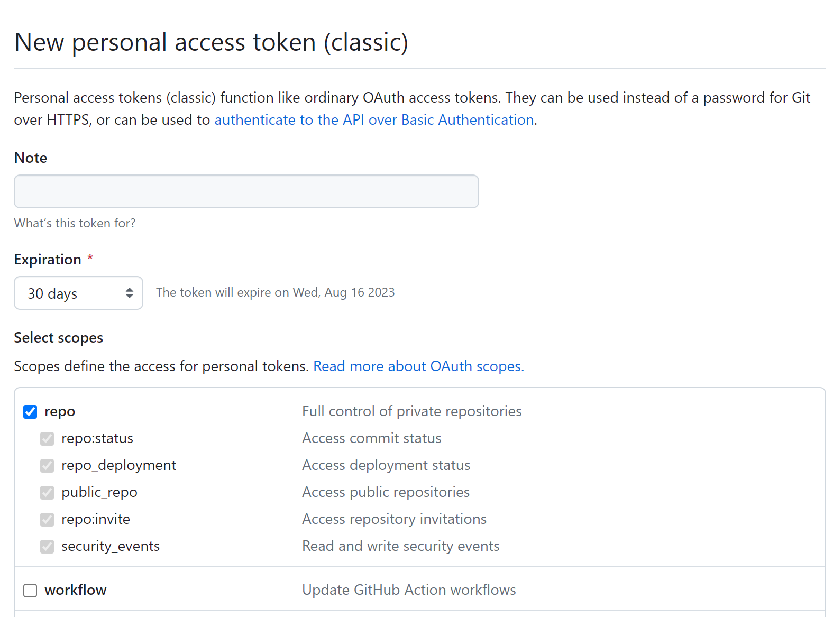The image size is (833, 617).
Task: Click the repo_deployment checkbox
Action: [47, 466]
